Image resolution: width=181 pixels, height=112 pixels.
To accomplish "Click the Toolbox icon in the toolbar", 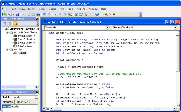I will (x=91, y=14).
